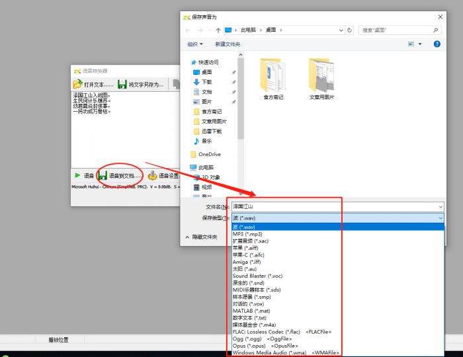The height and width of the screenshot is (357, 463).
Task: Choose MIDI sample (*.sds) format
Action: 338,290
